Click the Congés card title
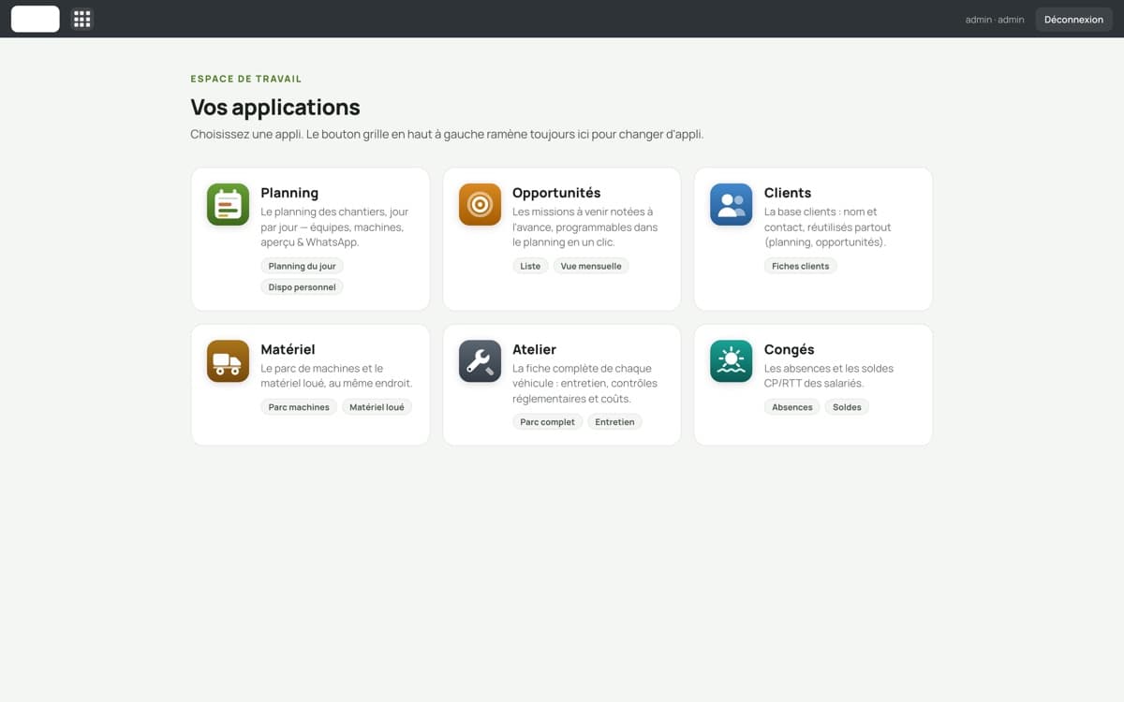Image resolution: width=1124 pixels, height=702 pixels. pyautogui.click(x=789, y=349)
